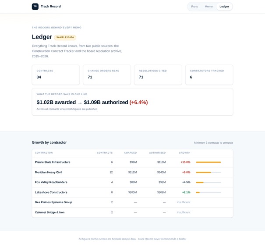265x251 pixels.
Task: Click the $205M awarded cell
Action: click(x=132, y=192)
